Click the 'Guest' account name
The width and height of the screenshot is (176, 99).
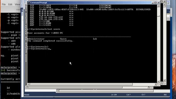[63, 39]
